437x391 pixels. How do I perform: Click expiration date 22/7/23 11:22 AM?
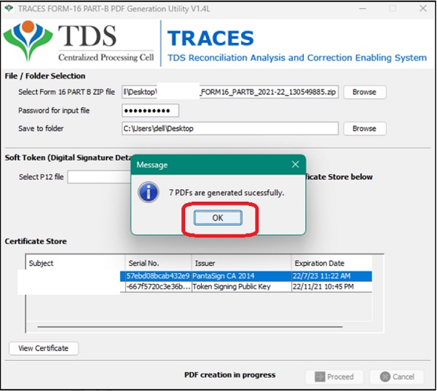321,276
